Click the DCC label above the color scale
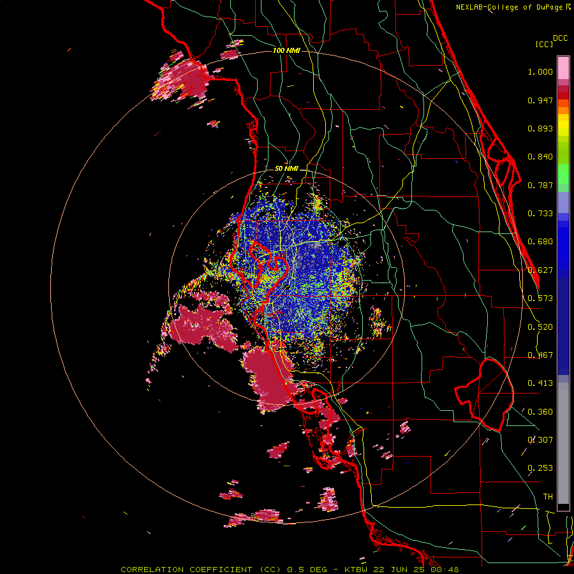Screen dimensions: 574x574 (x=561, y=38)
